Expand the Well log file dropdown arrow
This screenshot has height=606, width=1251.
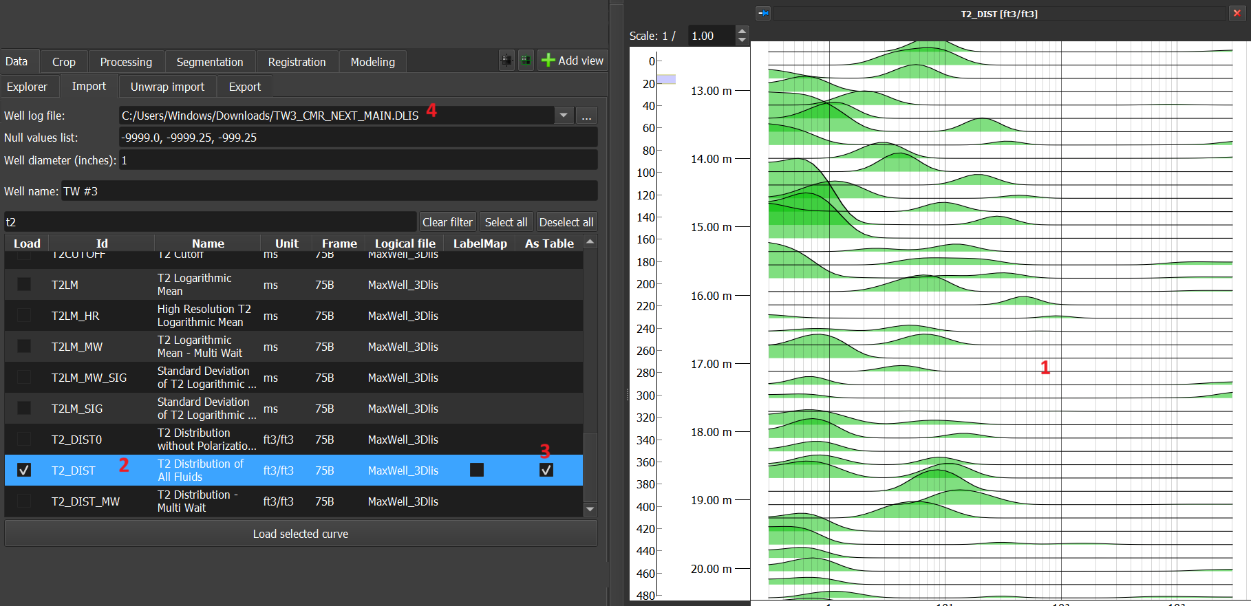pos(564,116)
